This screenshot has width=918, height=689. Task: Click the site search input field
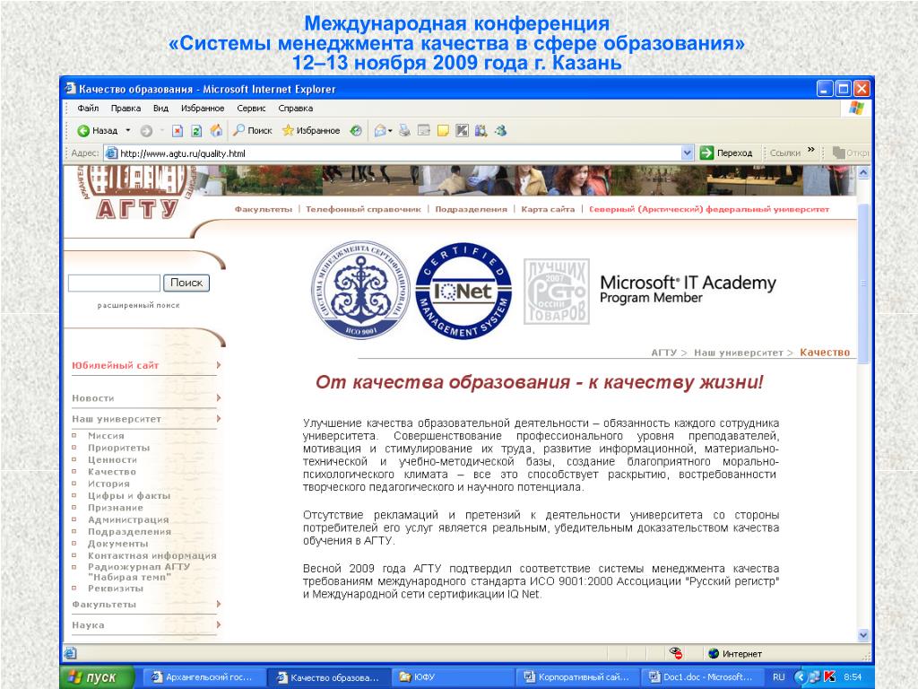coord(114,283)
